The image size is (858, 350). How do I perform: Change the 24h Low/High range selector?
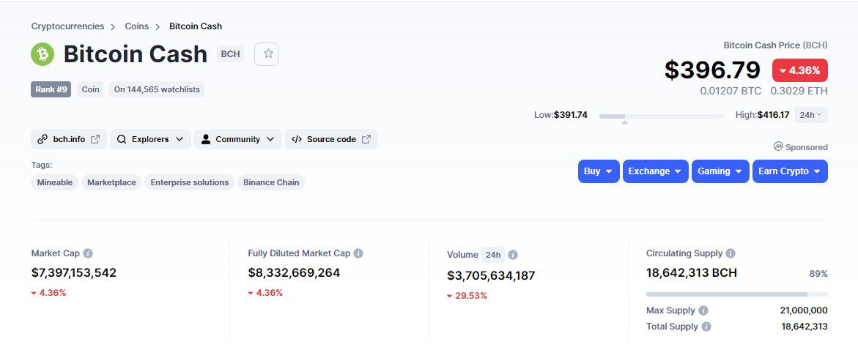pos(811,115)
